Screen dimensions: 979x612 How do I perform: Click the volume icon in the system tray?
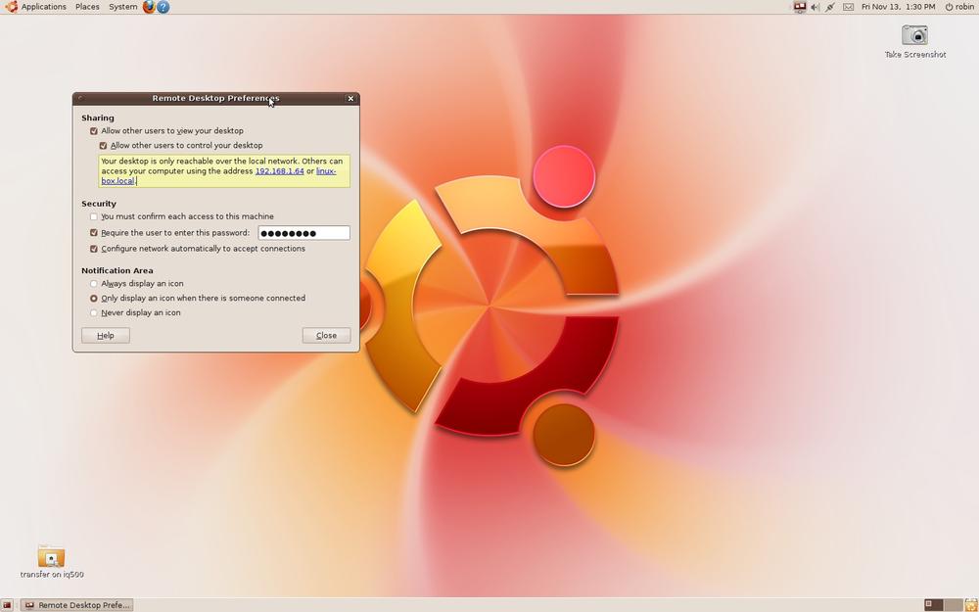click(815, 7)
